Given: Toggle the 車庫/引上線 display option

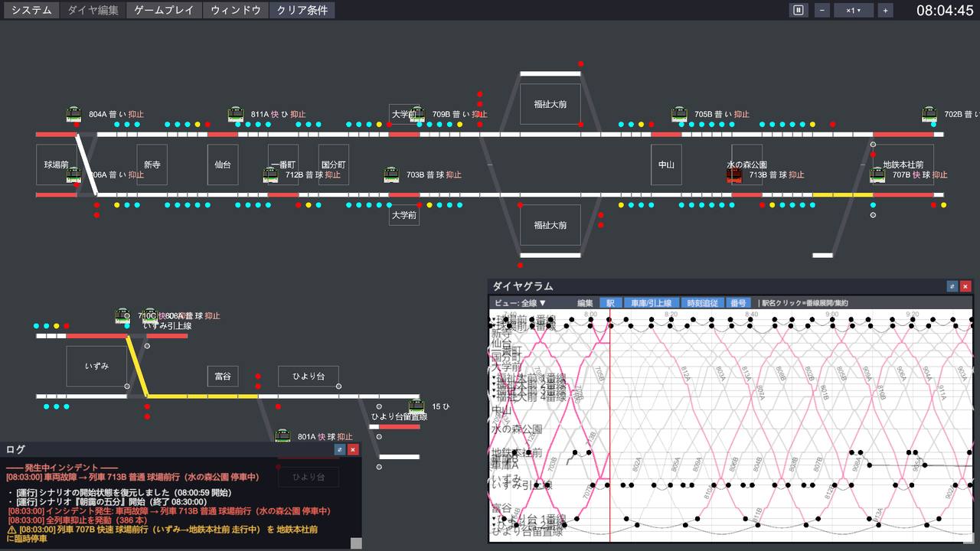Looking at the screenshot, I should (651, 303).
